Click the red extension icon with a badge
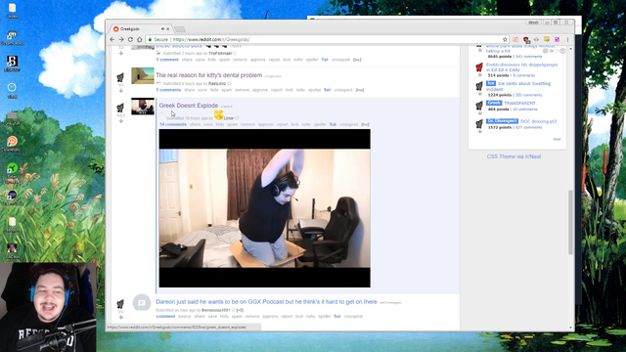Image resolution: width=626 pixels, height=352 pixels. [x=526, y=39]
